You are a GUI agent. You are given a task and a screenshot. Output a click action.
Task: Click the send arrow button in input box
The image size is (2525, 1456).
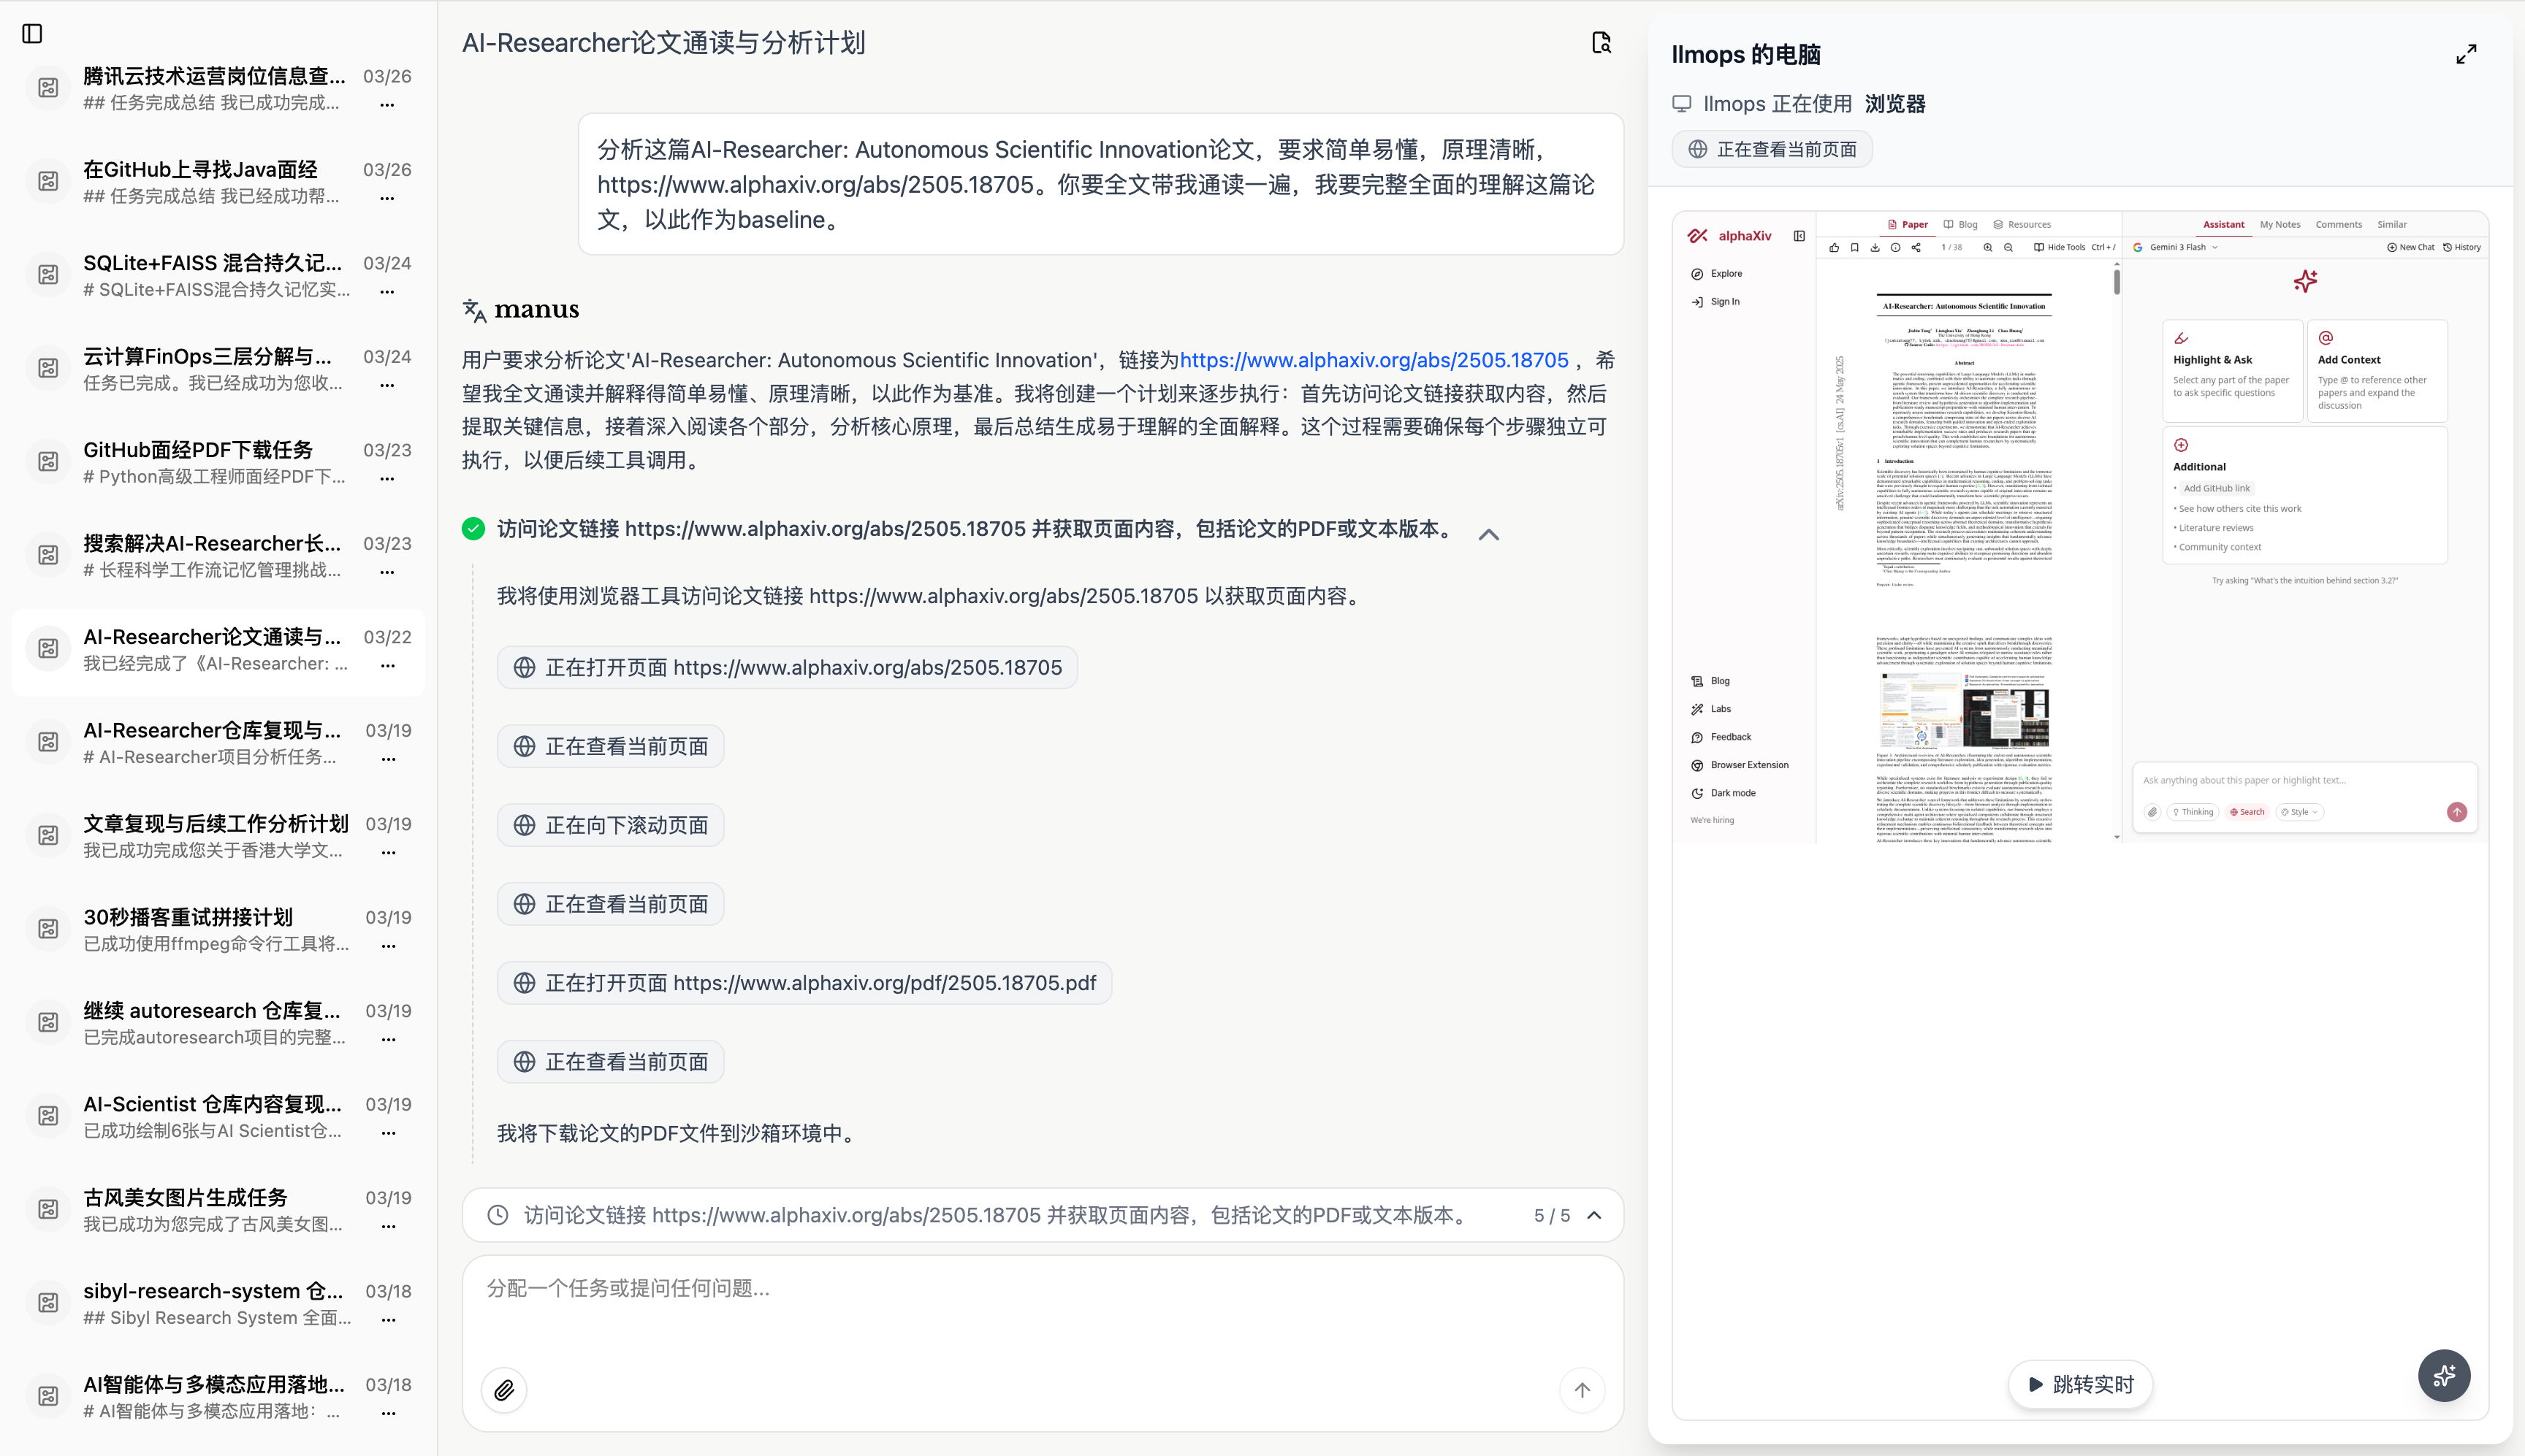pos(1582,1390)
